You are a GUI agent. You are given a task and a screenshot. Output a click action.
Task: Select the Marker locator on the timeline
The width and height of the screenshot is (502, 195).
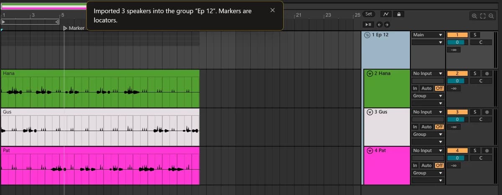[x=74, y=28]
